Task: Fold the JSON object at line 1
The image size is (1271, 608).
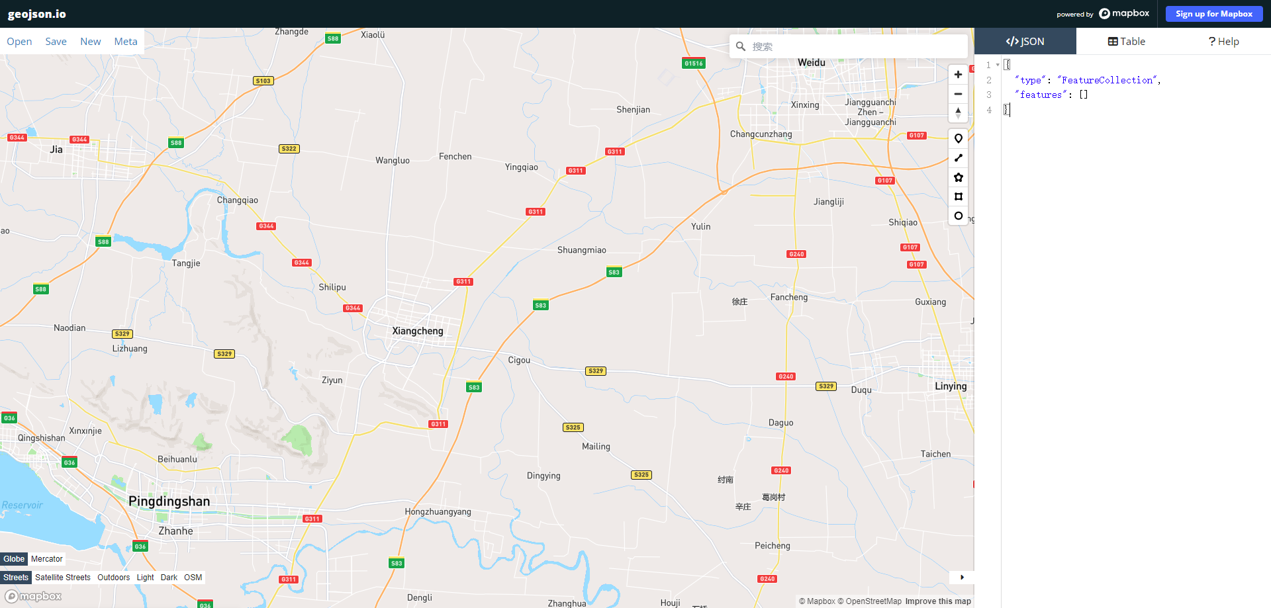Action: tap(998, 65)
